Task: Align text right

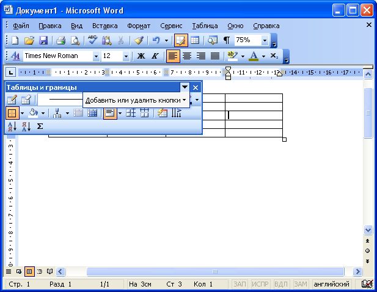Action: pyautogui.click(x=201, y=56)
